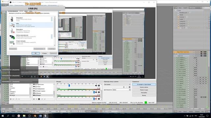Hide the Чатик source with its eye icon

click(34, 87)
